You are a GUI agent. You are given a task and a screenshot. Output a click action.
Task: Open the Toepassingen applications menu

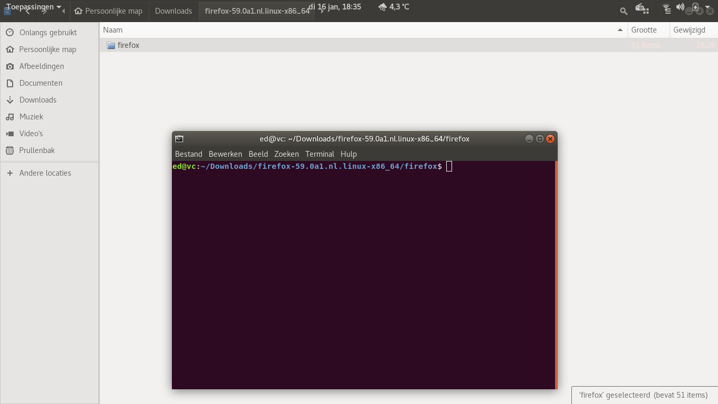point(34,7)
